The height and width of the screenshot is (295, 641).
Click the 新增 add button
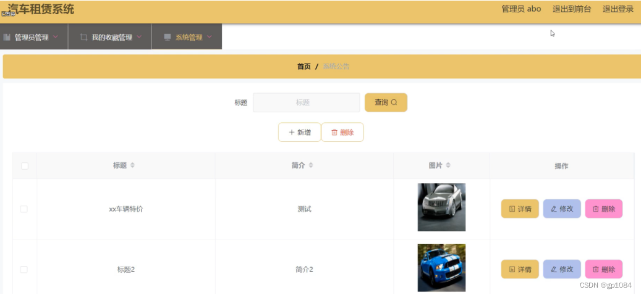pos(300,132)
